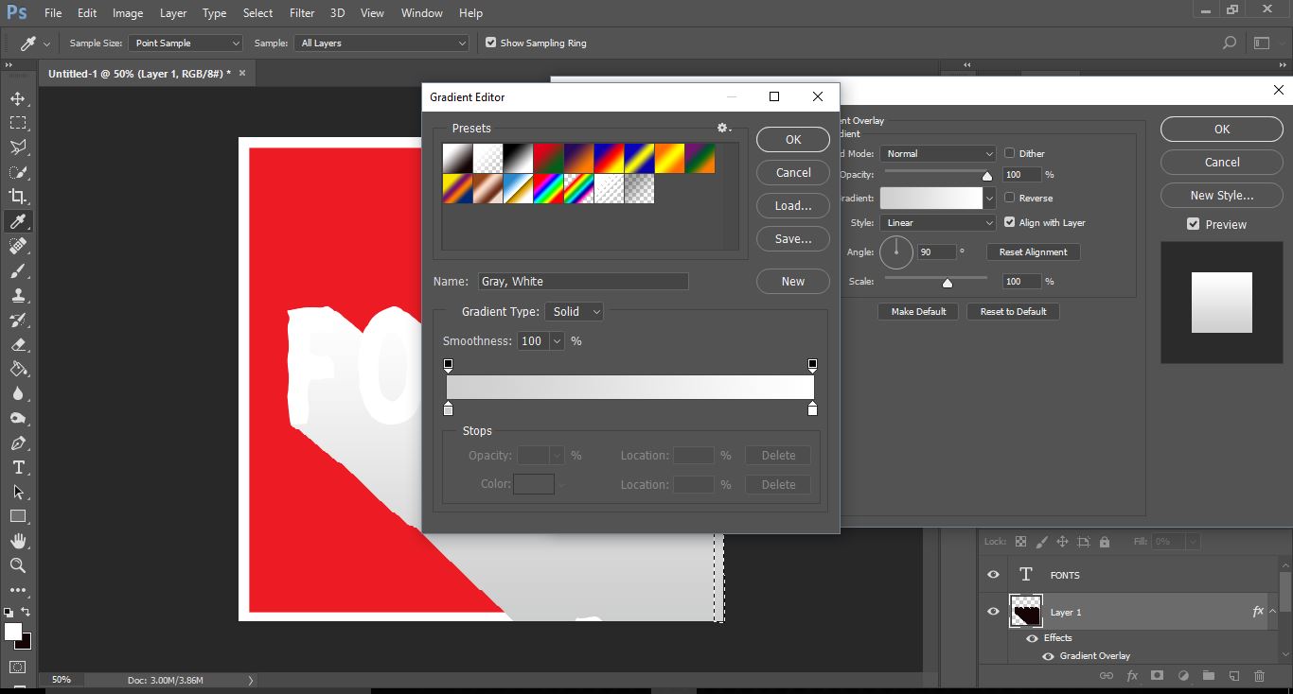Image resolution: width=1293 pixels, height=694 pixels.
Task: Click the Opacity slider handle in Layer Style
Action: [x=987, y=175]
